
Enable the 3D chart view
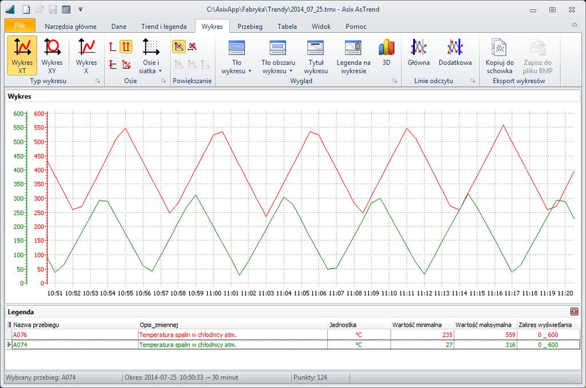(386, 52)
